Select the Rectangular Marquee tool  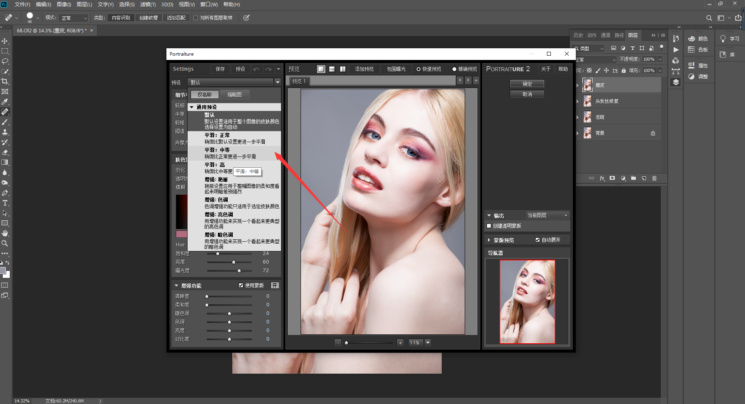coord(5,51)
